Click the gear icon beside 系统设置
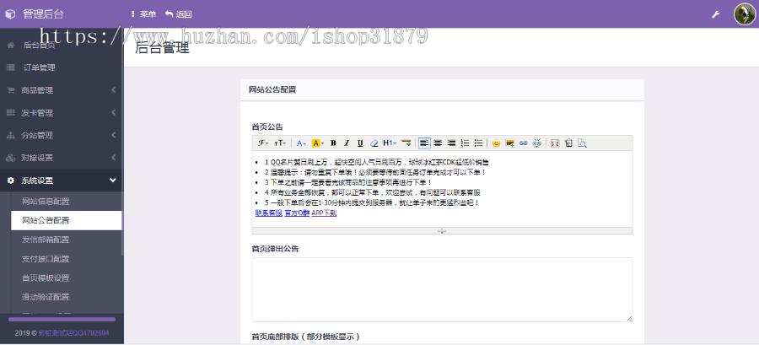 coord(10,181)
